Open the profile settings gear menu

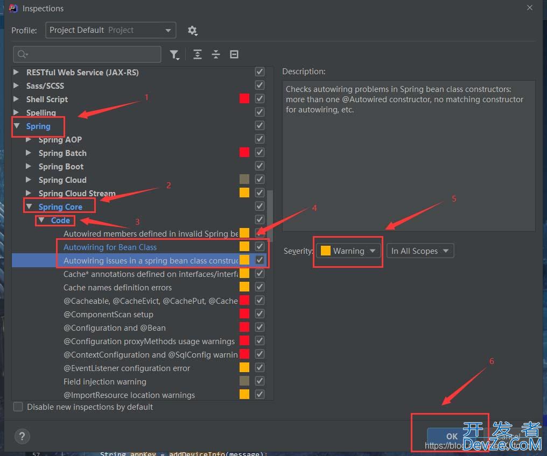[193, 31]
